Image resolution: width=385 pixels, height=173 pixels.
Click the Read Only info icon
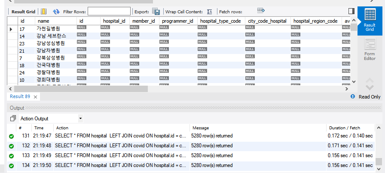[353, 97]
